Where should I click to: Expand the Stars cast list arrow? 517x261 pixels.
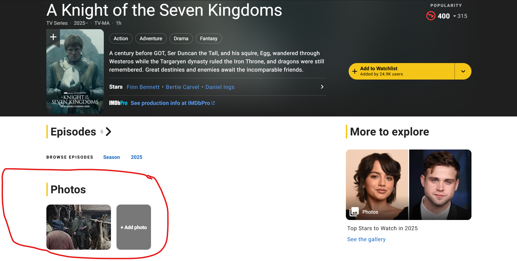[x=322, y=87]
